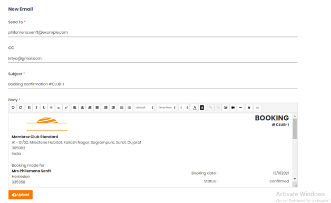The height and width of the screenshot is (203, 331).
Task: Insert a horizontal line
Action: click(x=240, y=108)
